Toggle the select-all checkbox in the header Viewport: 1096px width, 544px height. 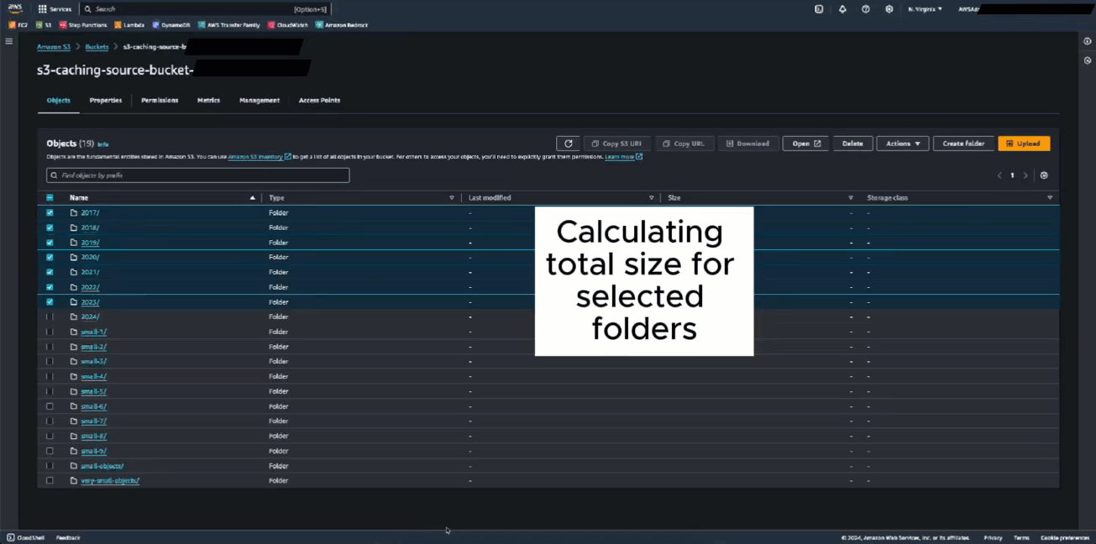point(50,197)
